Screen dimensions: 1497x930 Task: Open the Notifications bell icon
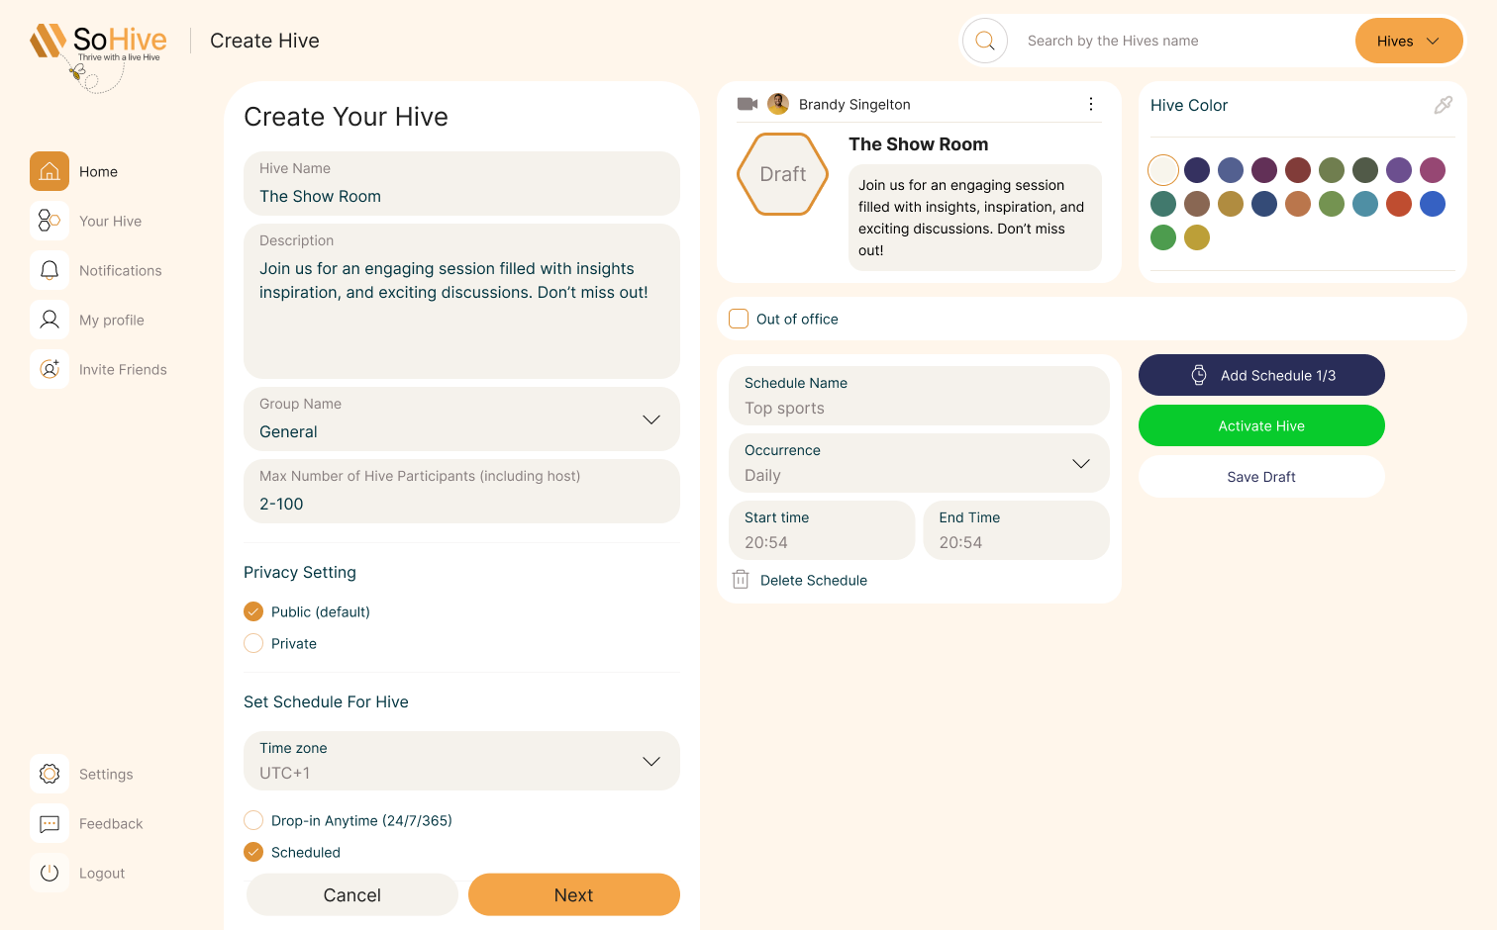[50, 270]
